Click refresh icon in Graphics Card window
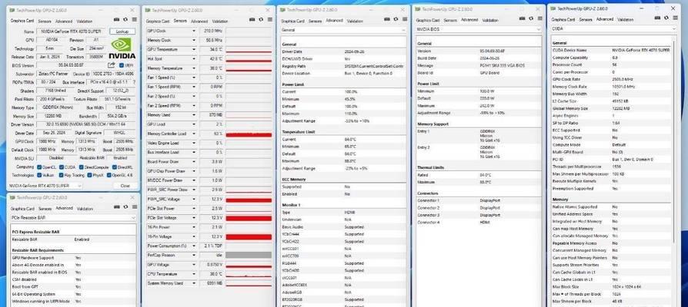 click(125, 20)
